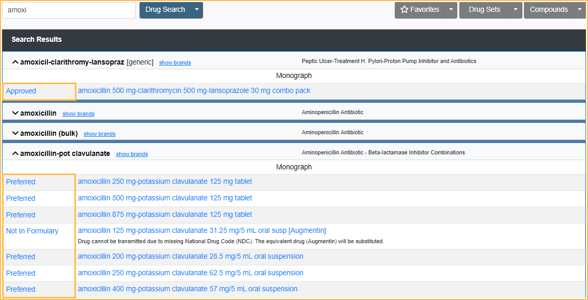Show brands for amoxicillin-pot clavulanate
Screen dimensions: 588x300
coord(132,154)
